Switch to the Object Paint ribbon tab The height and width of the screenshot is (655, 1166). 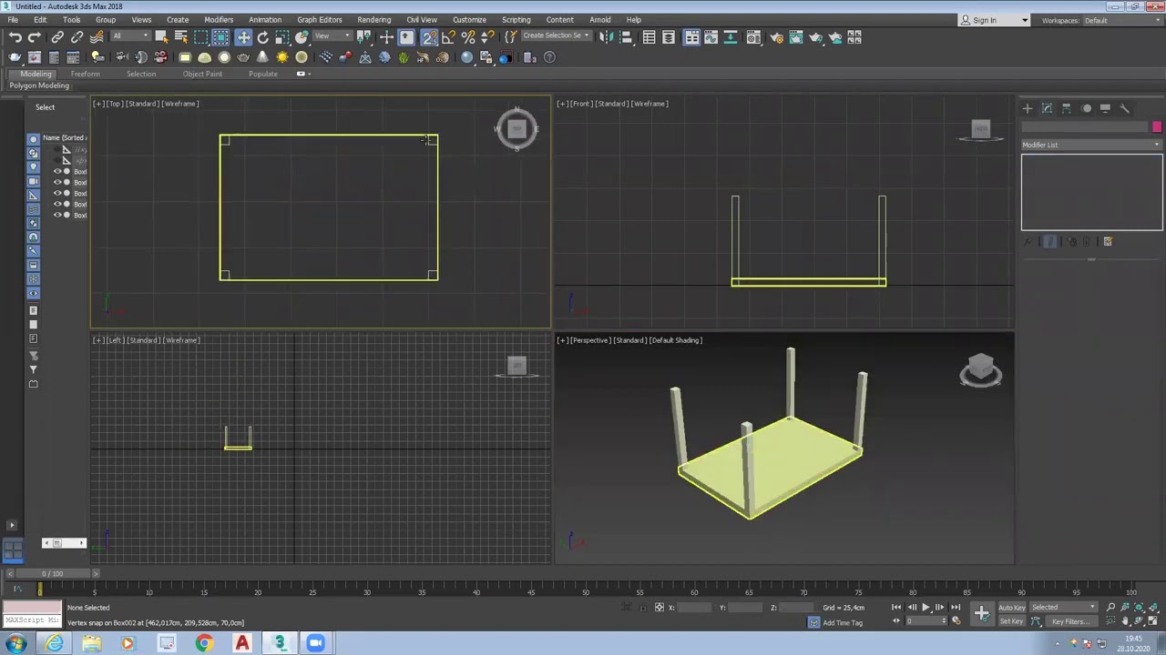202,74
